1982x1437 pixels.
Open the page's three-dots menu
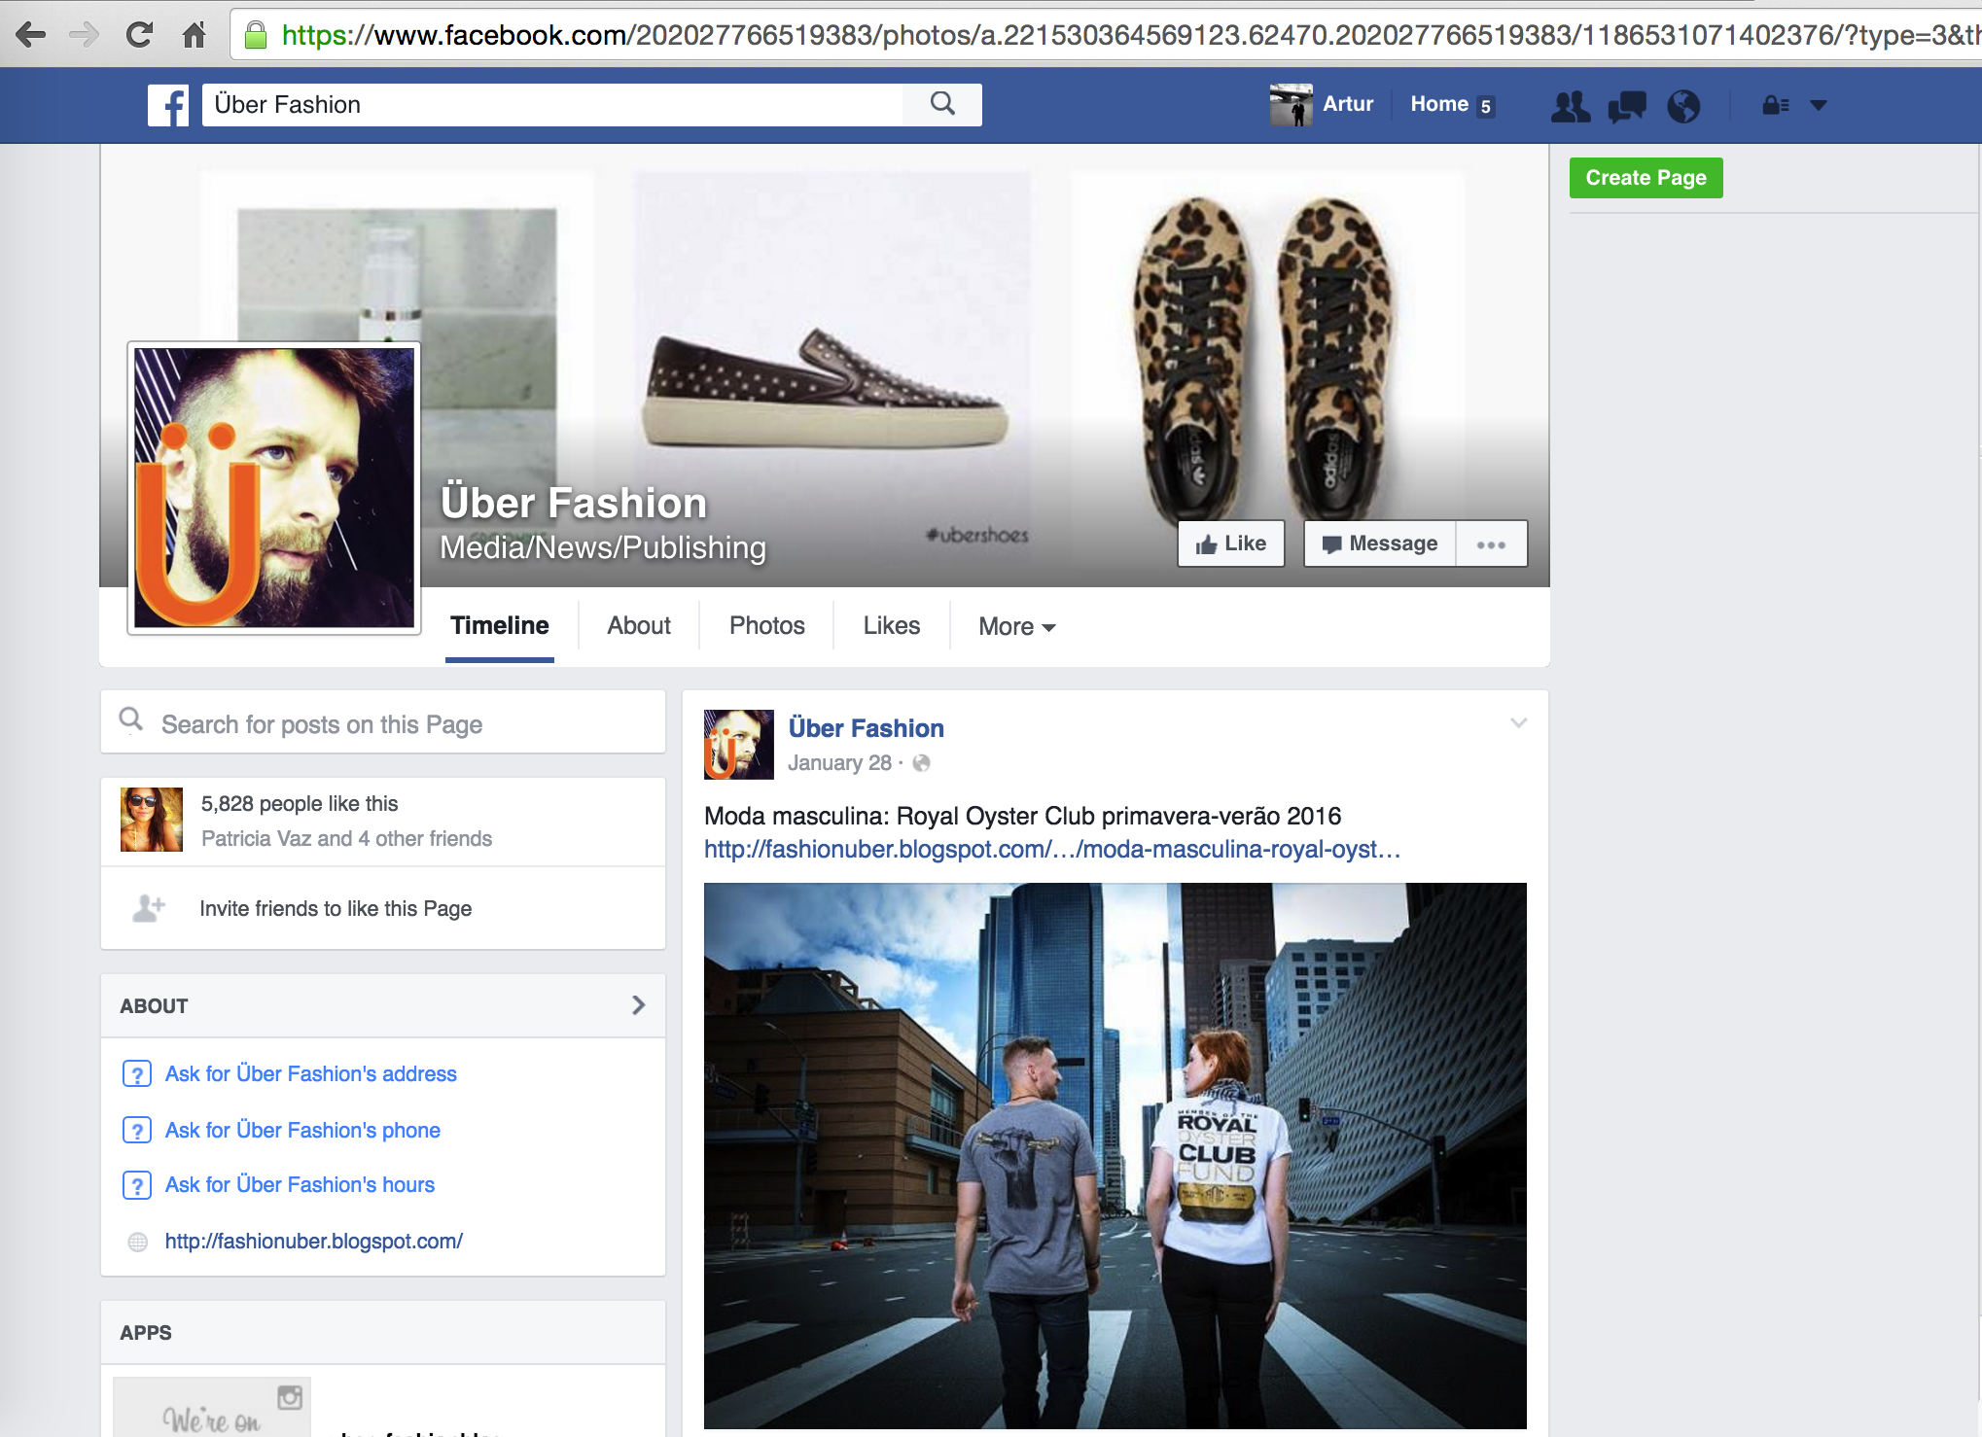(x=1491, y=544)
